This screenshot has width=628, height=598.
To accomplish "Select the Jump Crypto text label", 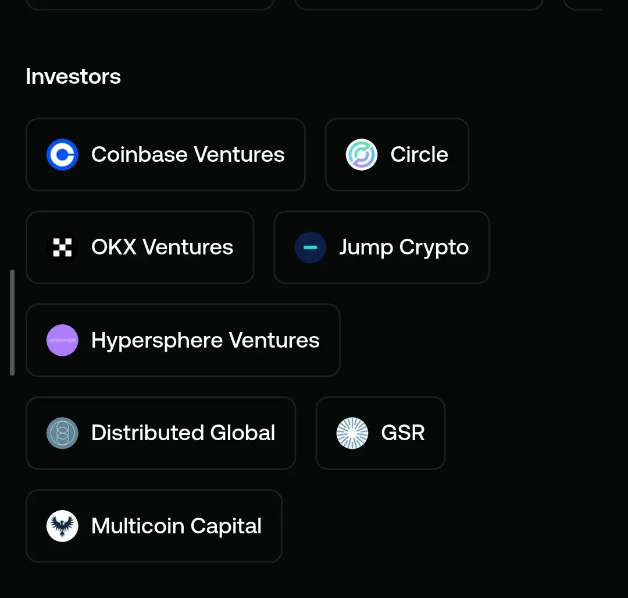I will tap(404, 247).
